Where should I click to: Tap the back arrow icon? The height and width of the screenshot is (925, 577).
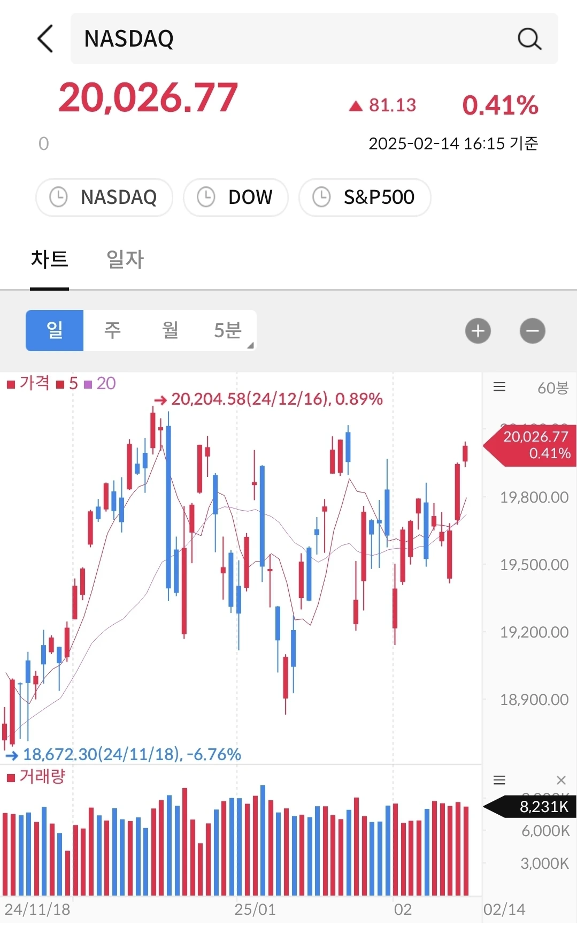click(45, 39)
